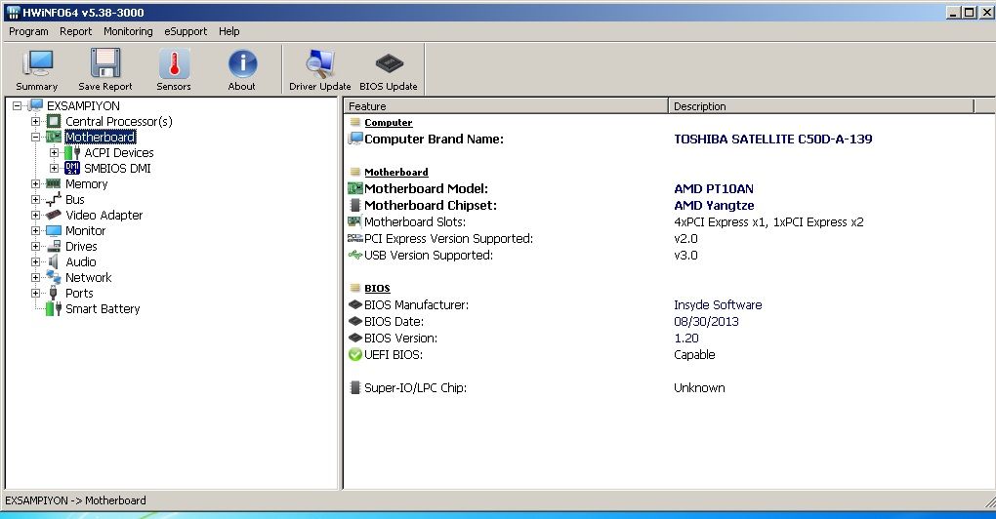Click the AMD Yangtze chipset value
Image resolution: width=996 pixels, height=519 pixels.
(714, 205)
